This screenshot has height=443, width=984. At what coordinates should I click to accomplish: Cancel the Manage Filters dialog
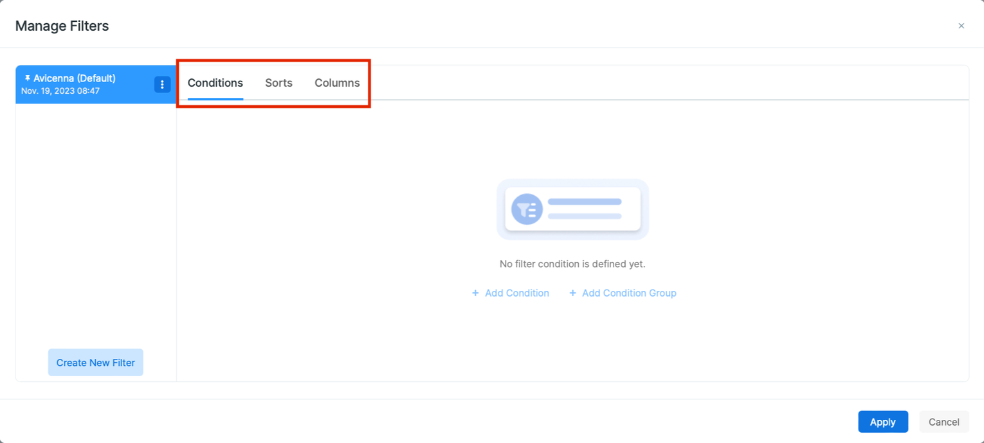click(x=943, y=422)
